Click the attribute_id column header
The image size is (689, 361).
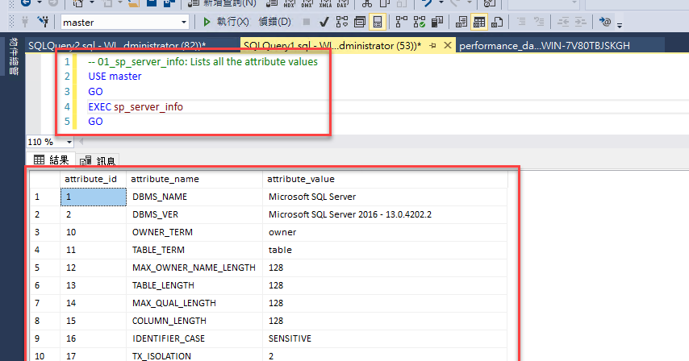93,179
